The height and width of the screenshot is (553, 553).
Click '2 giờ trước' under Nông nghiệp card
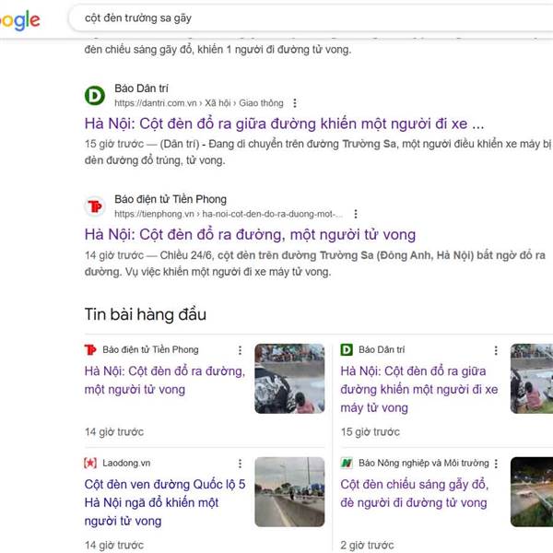pos(367,545)
